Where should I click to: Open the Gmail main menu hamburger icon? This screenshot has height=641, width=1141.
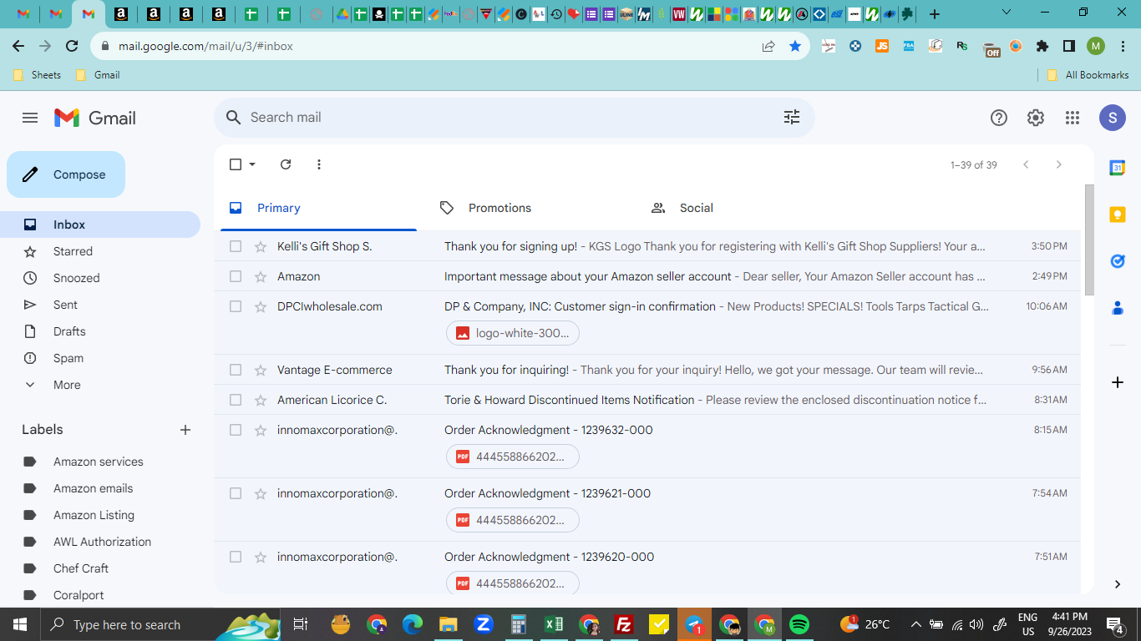click(30, 118)
